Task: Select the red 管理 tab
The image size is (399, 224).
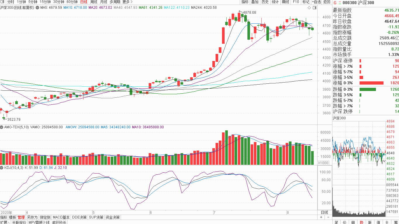Action: (21, 217)
